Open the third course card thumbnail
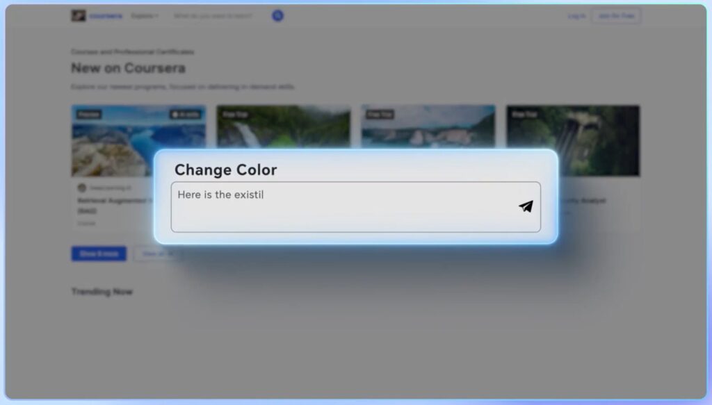 point(428,127)
